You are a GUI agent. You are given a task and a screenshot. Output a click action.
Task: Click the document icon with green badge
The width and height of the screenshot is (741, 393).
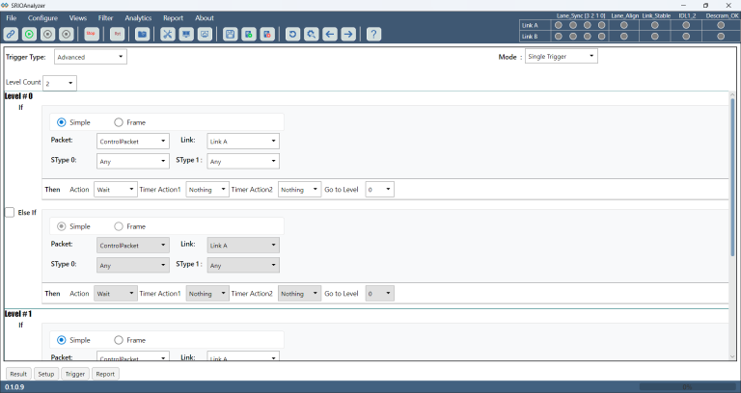coord(249,34)
